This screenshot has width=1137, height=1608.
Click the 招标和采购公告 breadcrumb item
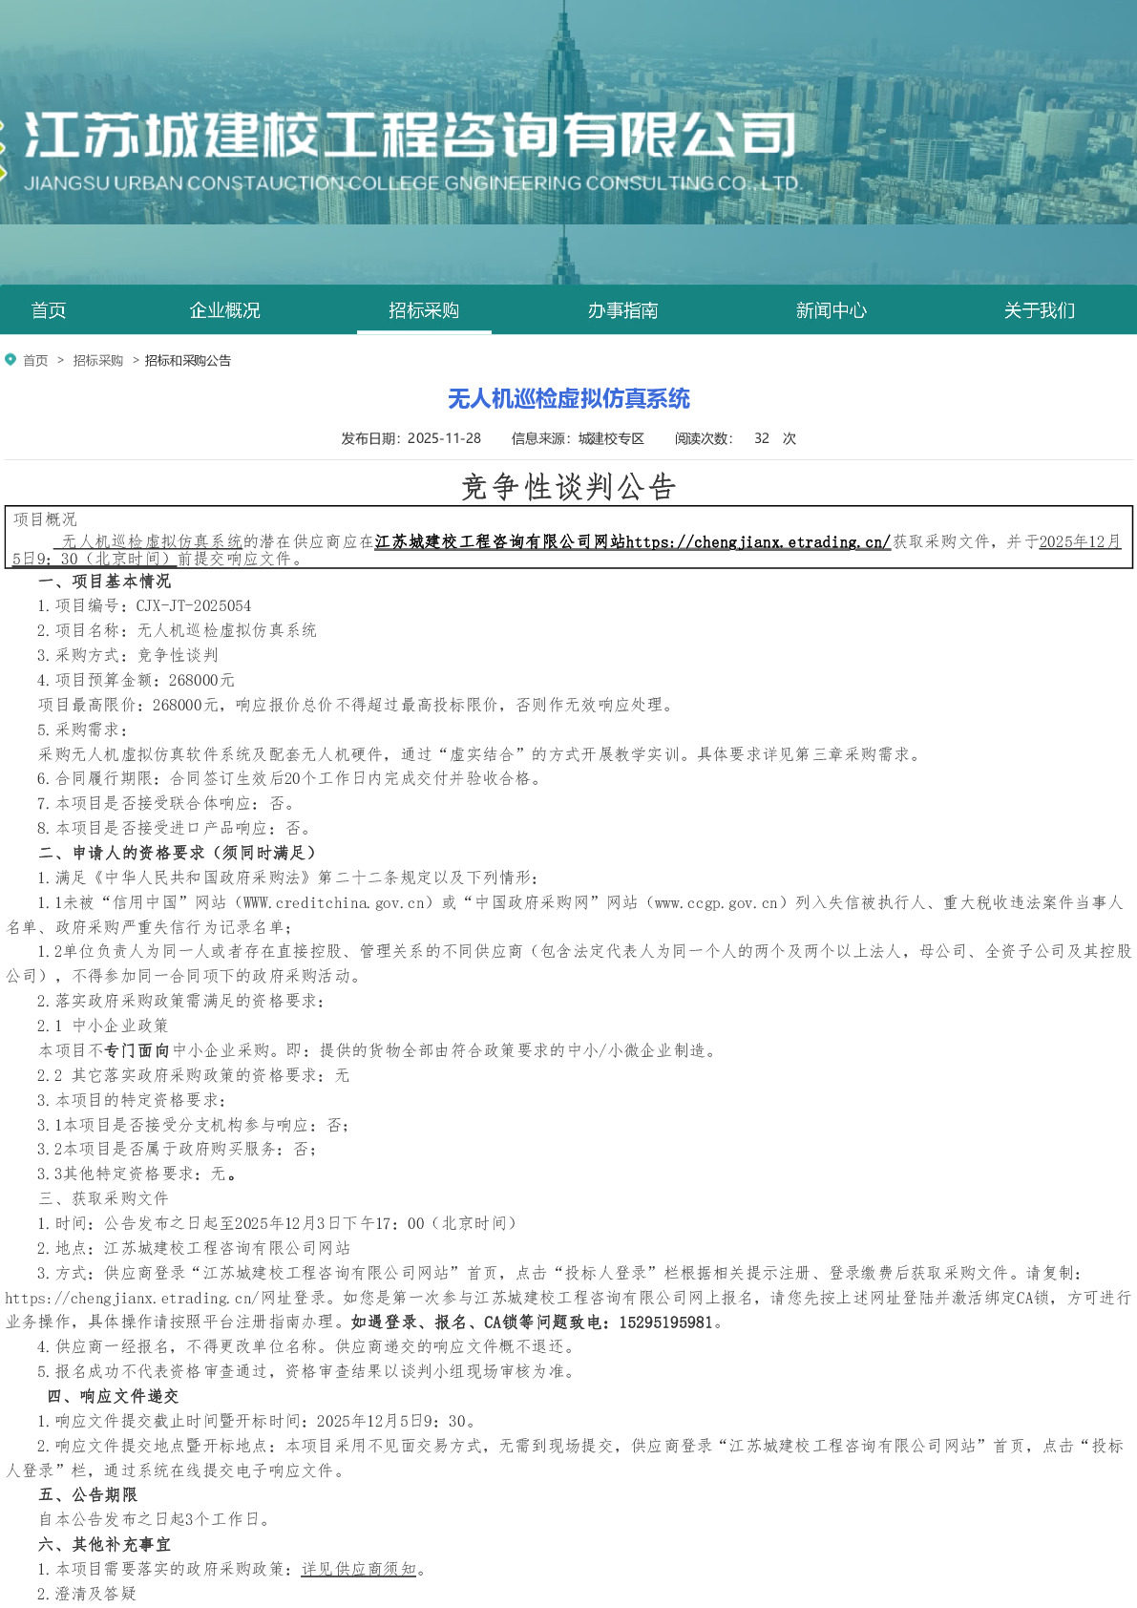point(188,361)
